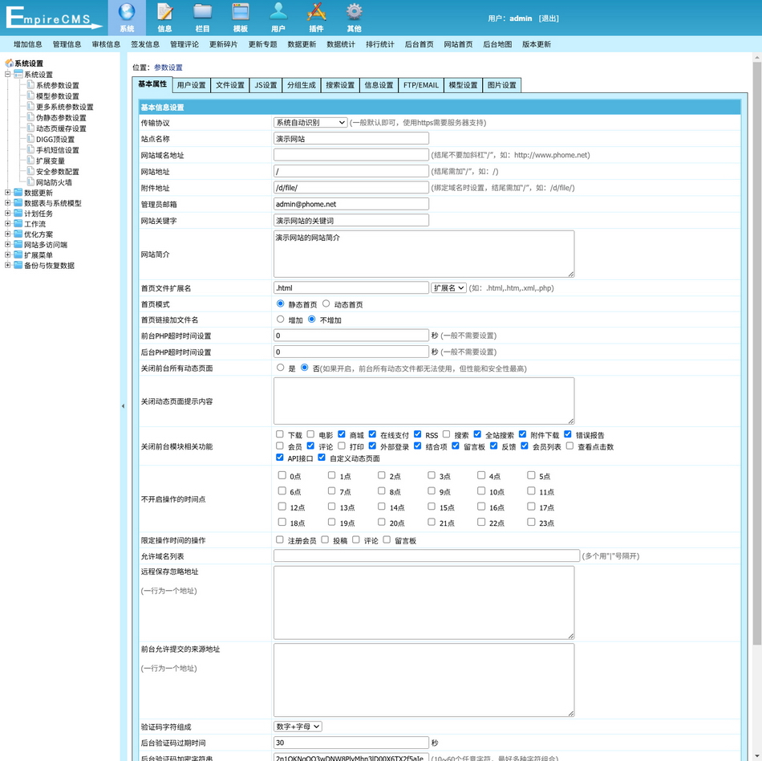
Task: Open the 传输协议 dropdown
Action: [x=310, y=123]
